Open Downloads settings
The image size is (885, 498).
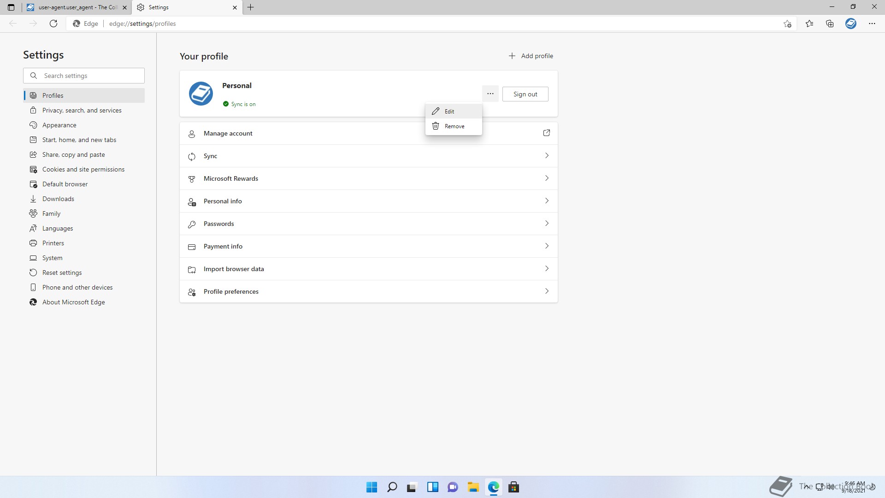pos(84,199)
